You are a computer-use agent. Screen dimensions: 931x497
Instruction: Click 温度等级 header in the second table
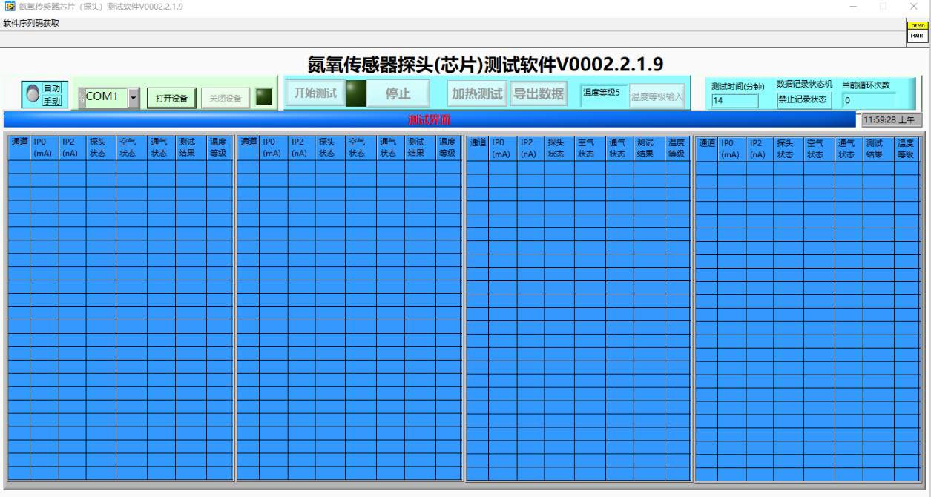pyautogui.click(x=448, y=148)
